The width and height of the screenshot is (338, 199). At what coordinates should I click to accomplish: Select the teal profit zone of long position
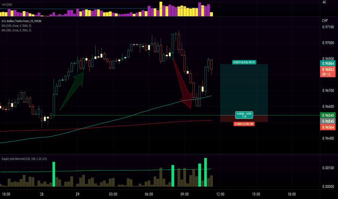click(x=244, y=90)
